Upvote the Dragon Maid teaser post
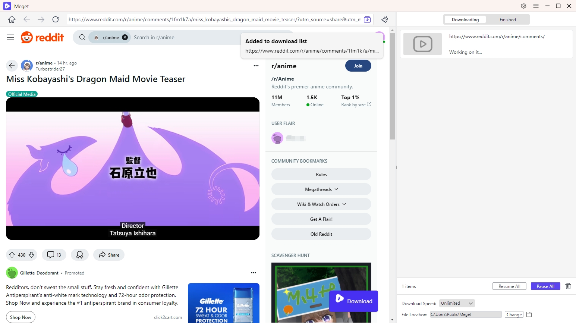 pyautogui.click(x=12, y=255)
